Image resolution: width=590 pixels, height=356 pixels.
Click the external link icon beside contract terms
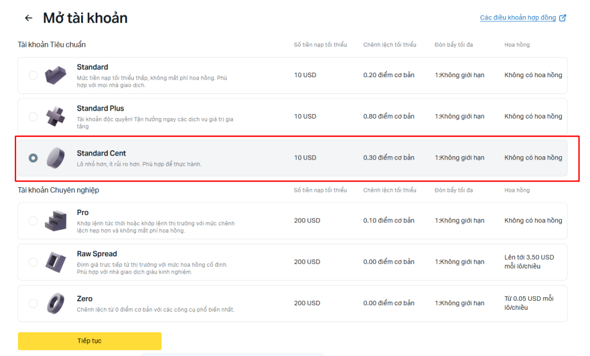click(563, 18)
